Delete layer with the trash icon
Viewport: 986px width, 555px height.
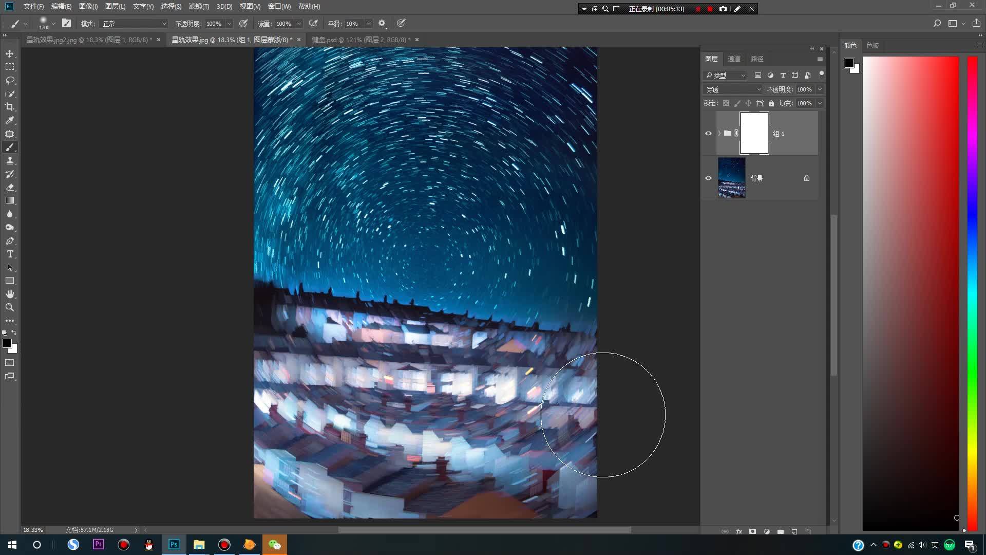808,531
